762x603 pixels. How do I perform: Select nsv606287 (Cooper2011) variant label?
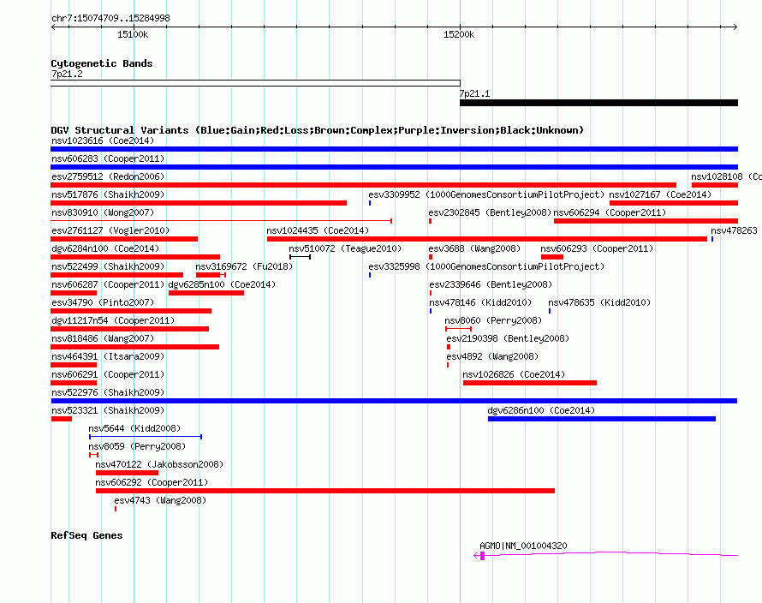(108, 285)
